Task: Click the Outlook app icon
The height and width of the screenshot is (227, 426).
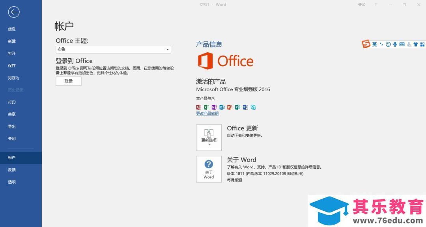Action: (x=222, y=107)
